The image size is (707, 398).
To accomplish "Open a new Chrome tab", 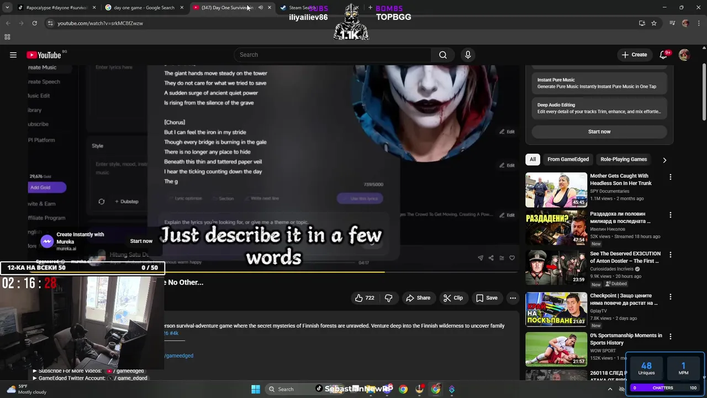I will point(370,8).
